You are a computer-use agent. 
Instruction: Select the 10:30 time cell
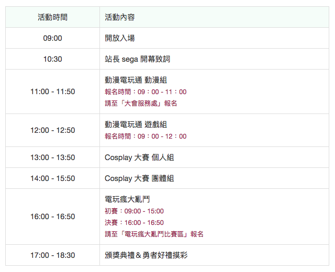[52, 59]
